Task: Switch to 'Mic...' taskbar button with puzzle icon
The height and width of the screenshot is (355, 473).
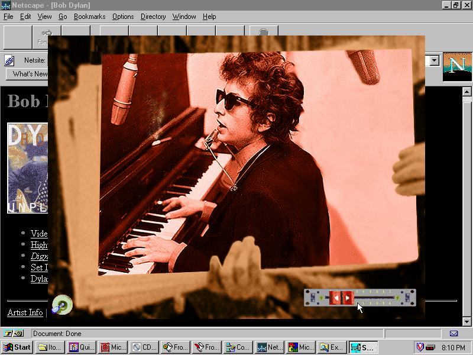Action: pyautogui.click(x=301, y=347)
